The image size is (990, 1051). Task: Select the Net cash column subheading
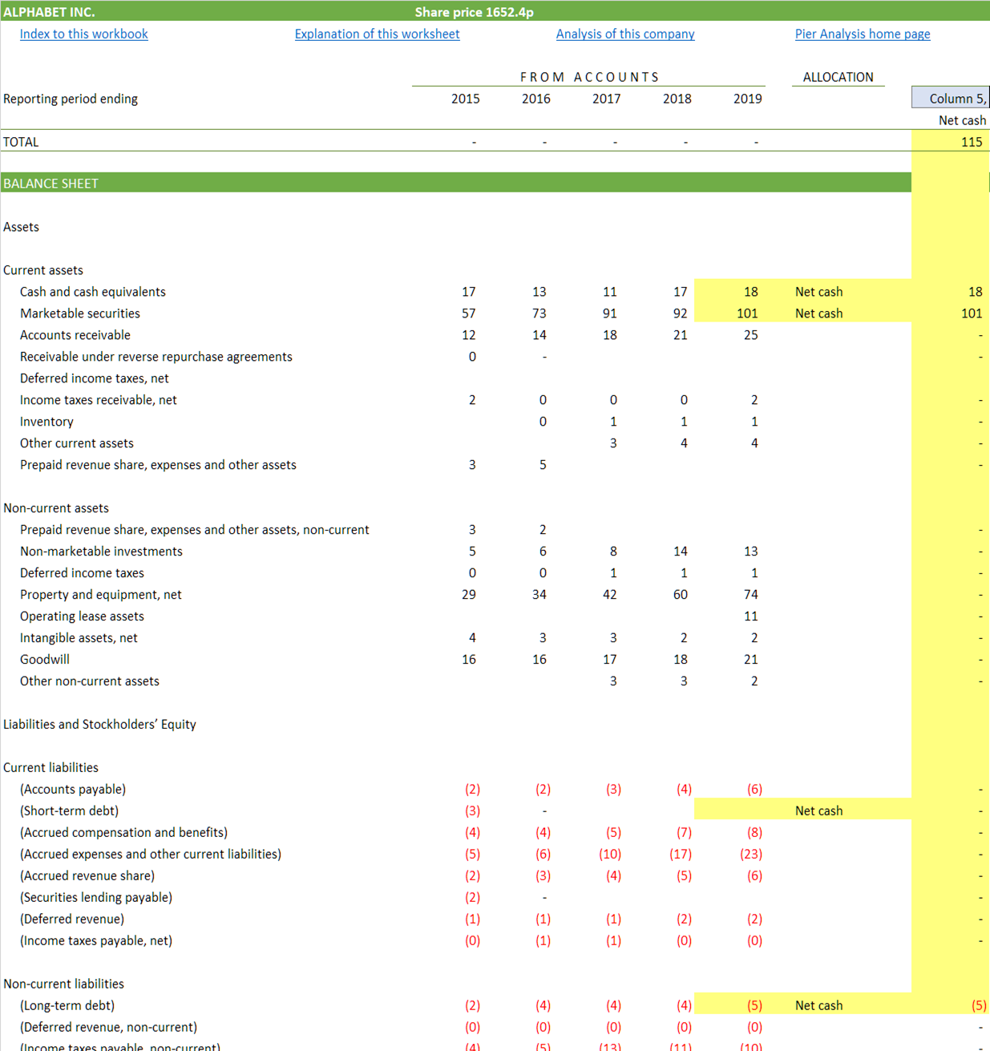click(962, 120)
